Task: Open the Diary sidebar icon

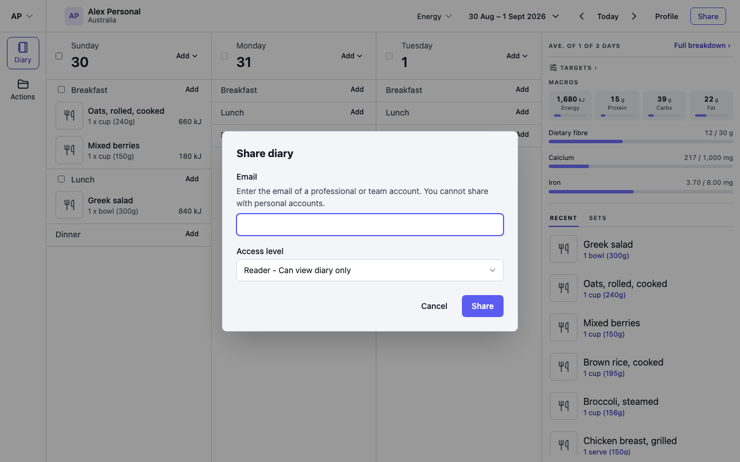Action: [x=23, y=53]
